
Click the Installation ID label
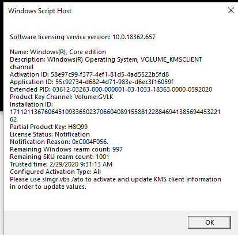[31, 104]
